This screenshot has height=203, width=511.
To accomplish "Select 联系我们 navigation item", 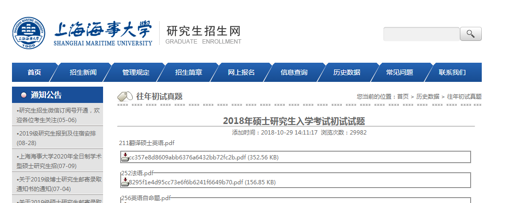I will point(452,73).
